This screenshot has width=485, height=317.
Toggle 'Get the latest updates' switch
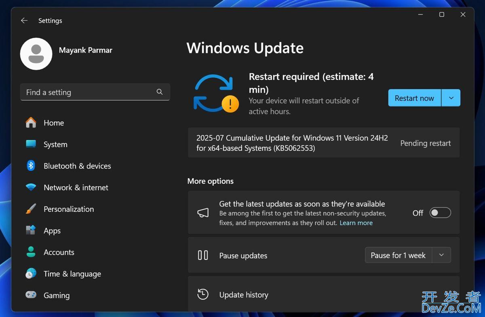440,213
